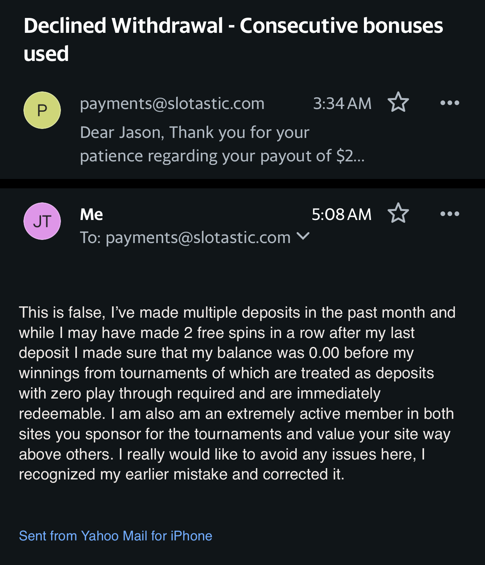Expand recipient details with the chevron
Viewport: 485px width, 565px height.
[x=303, y=236]
